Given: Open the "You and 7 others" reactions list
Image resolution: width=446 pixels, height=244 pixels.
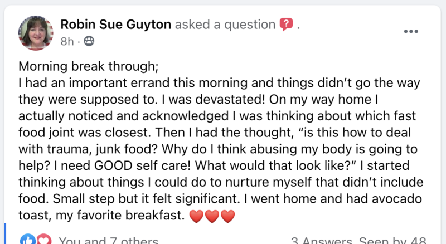Looking at the screenshot, I should [108, 241].
